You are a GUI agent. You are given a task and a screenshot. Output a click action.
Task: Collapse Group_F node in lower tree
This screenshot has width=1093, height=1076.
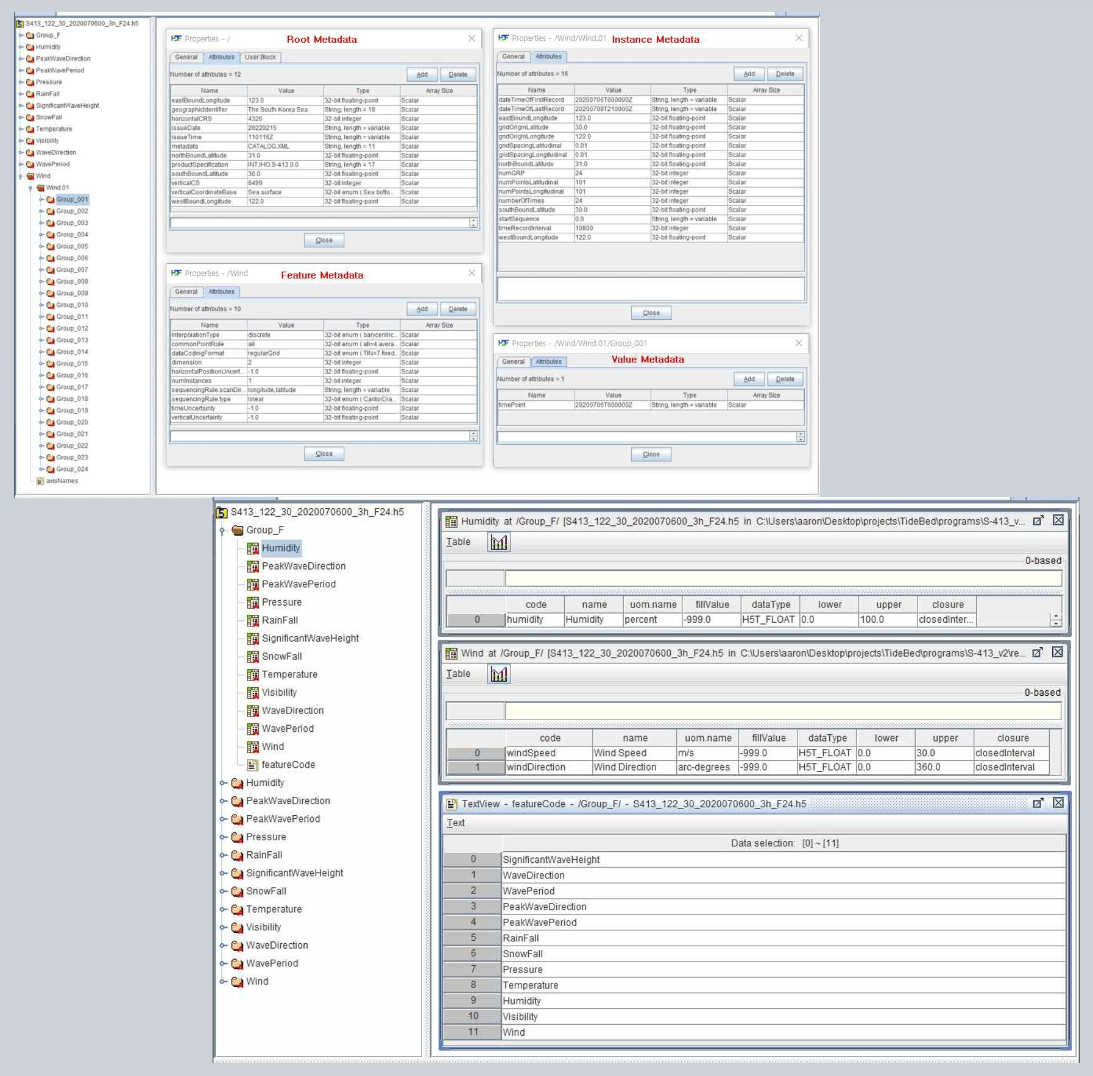(223, 531)
